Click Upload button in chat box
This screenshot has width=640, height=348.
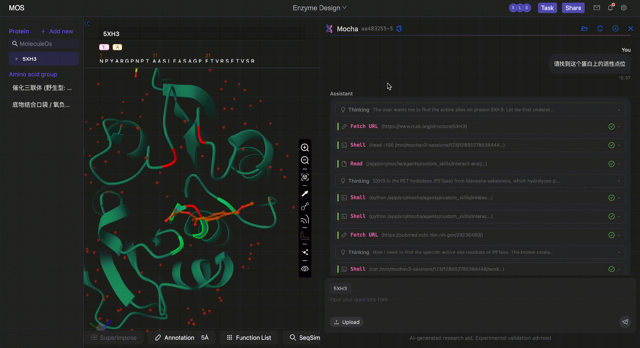click(347, 322)
